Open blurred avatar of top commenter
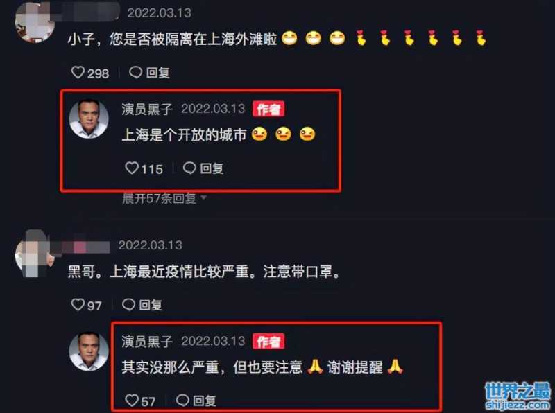This screenshot has width=555, height=413. (x=35, y=23)
